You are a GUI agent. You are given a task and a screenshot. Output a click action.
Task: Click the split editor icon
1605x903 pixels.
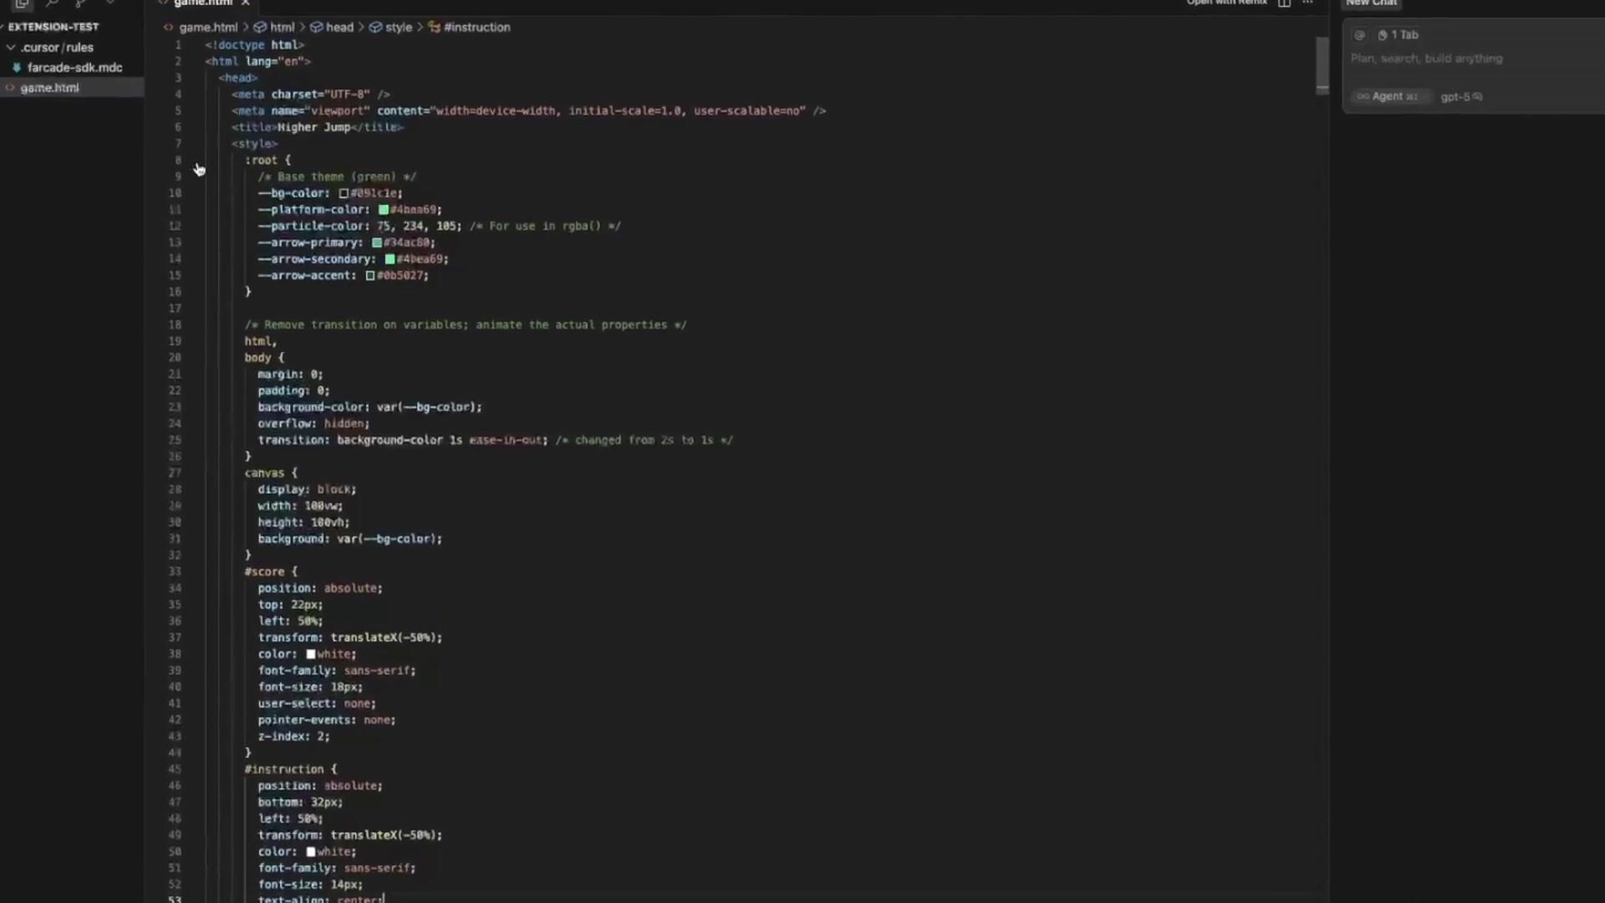(x=1284, y=3)
